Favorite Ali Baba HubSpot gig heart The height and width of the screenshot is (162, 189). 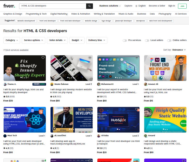[137, 109]
